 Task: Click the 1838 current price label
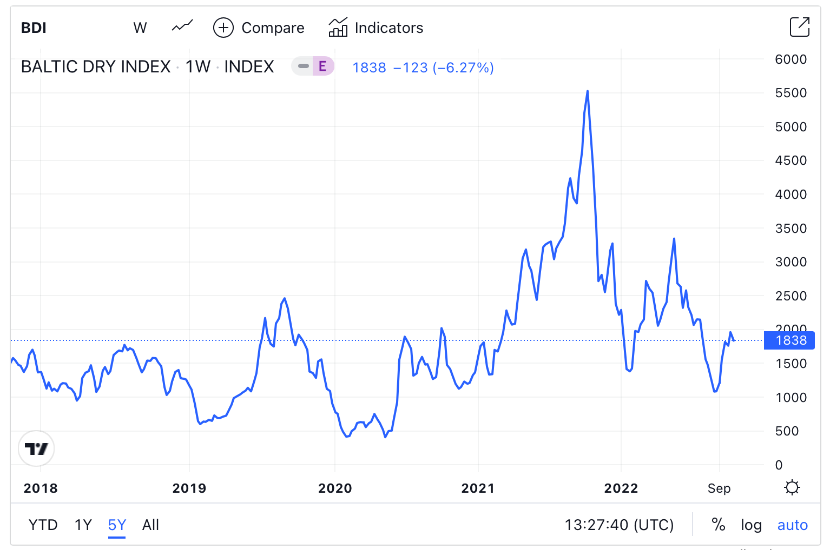click(x=789, y=340)
